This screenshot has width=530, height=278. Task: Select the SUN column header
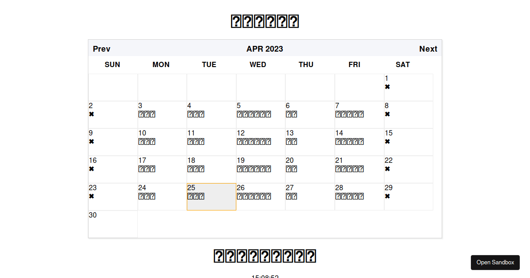point(112,64)
